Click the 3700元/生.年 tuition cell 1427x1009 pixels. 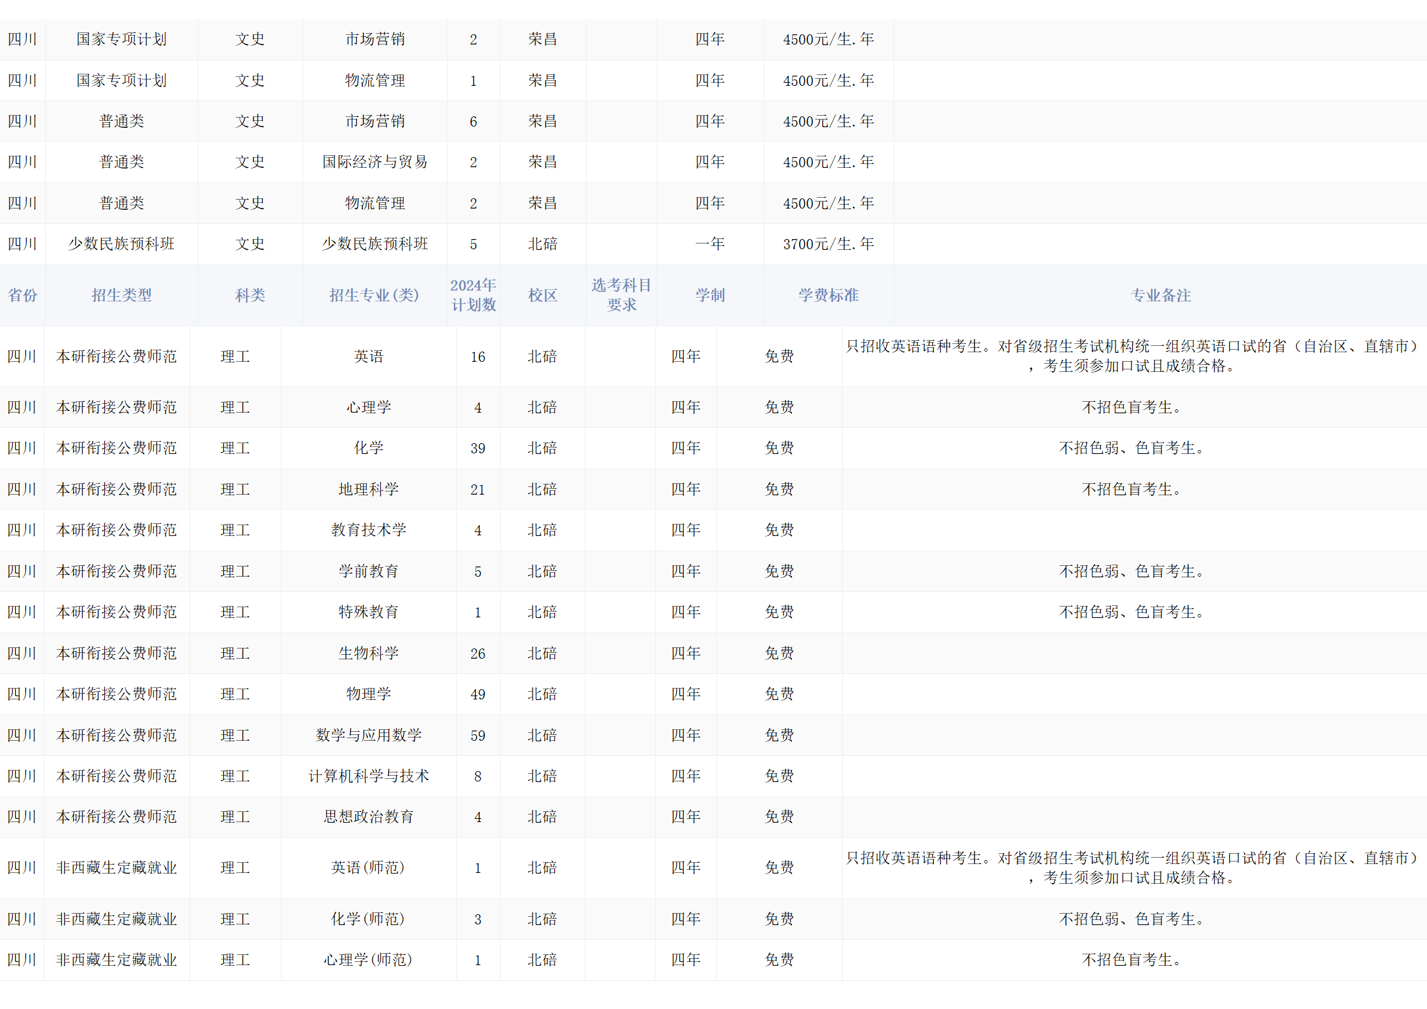tap(828, 244)
